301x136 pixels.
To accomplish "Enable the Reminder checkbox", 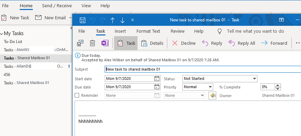I will 77,95.
